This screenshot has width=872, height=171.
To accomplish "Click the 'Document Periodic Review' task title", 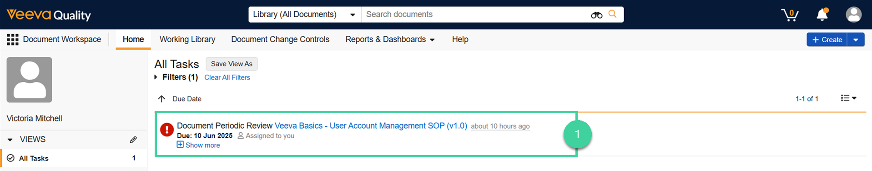I will point(225,126).
